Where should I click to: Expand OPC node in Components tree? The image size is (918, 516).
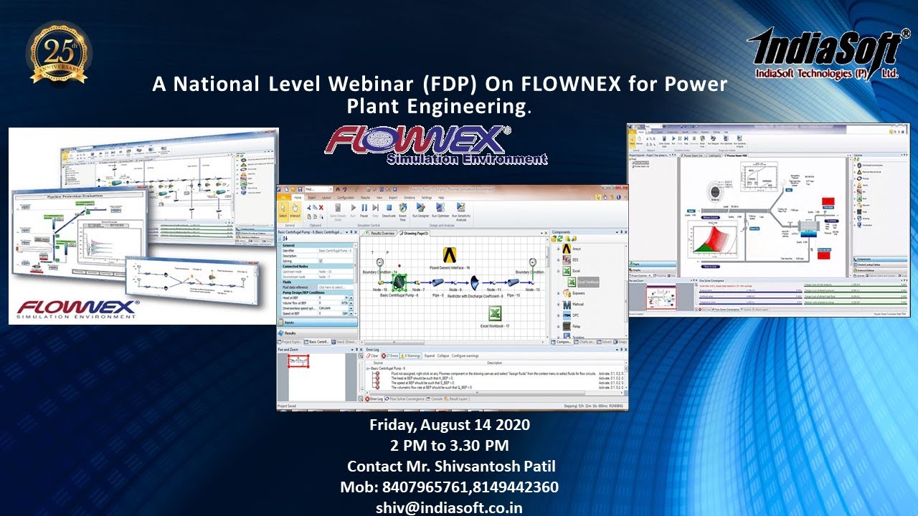coord(558,315)
